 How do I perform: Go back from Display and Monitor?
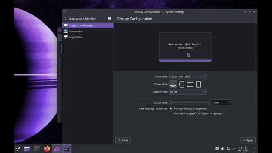click(x=65, y=19)
